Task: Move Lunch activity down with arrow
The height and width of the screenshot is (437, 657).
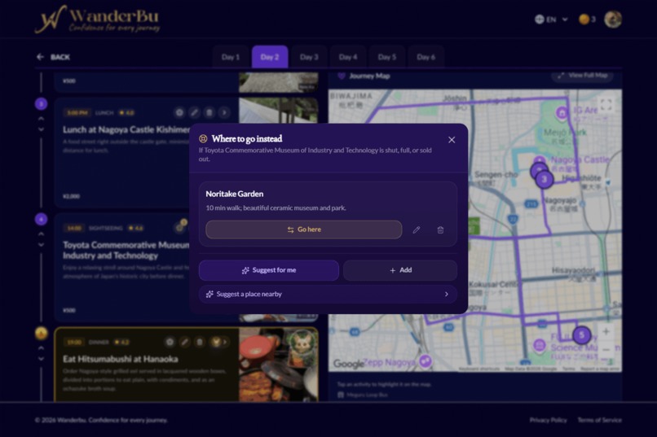Action: [x=41, y=129]
